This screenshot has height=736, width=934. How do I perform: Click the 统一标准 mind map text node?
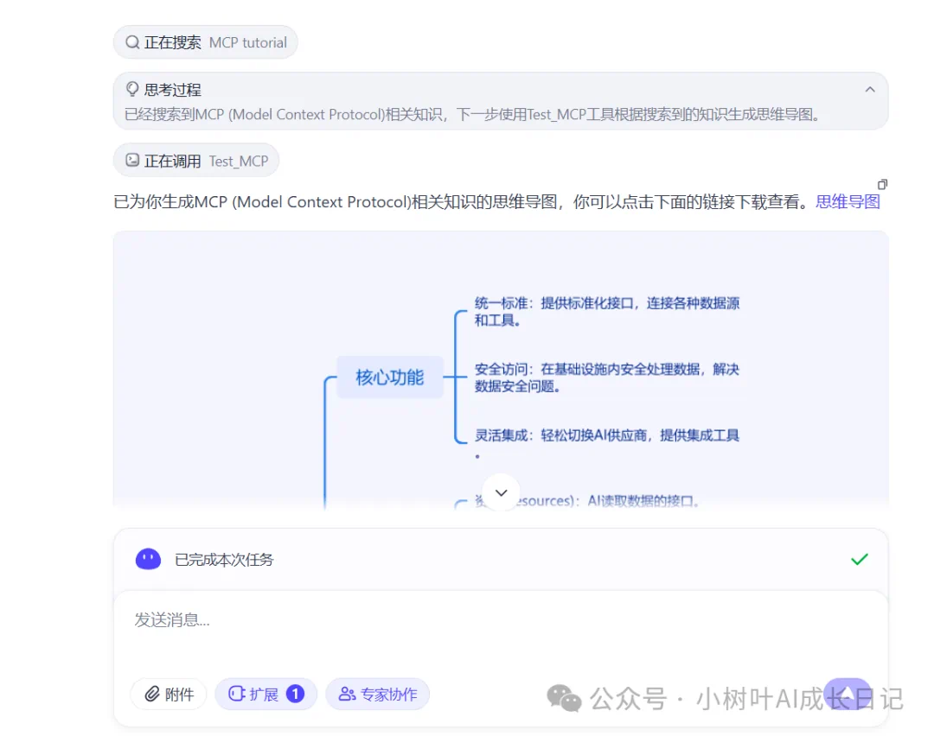pos(607,312)
